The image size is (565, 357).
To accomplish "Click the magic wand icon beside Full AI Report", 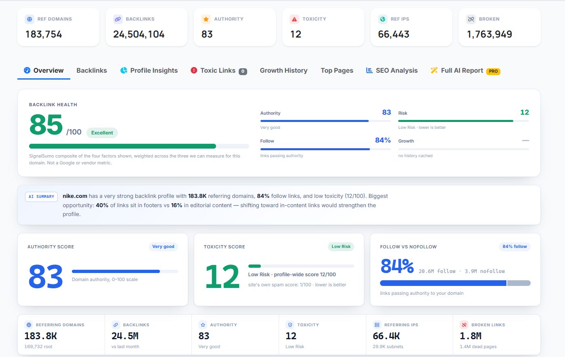I will coord(434,70).
